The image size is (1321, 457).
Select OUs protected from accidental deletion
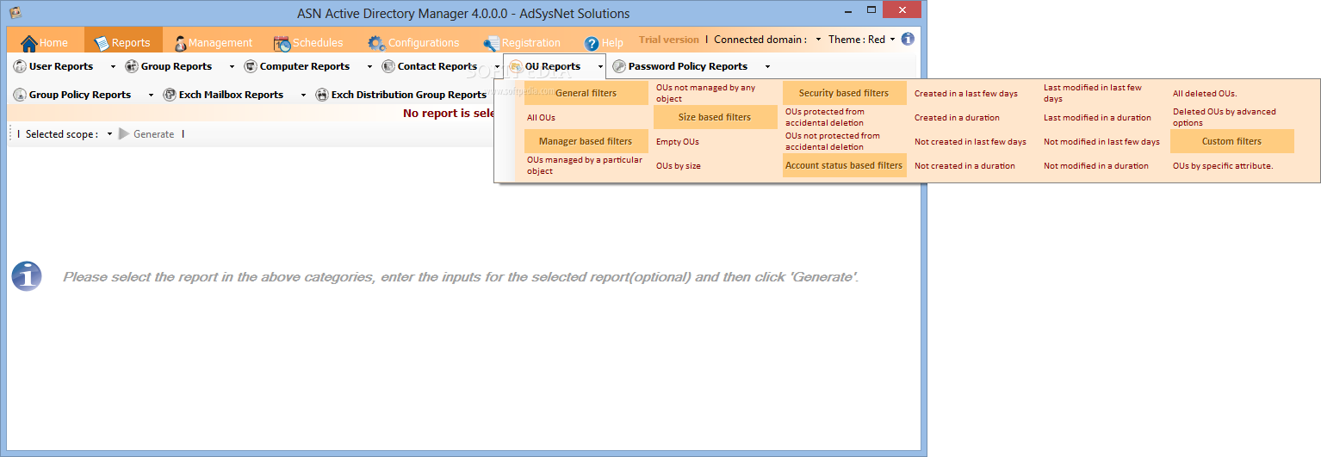[825, 117]
